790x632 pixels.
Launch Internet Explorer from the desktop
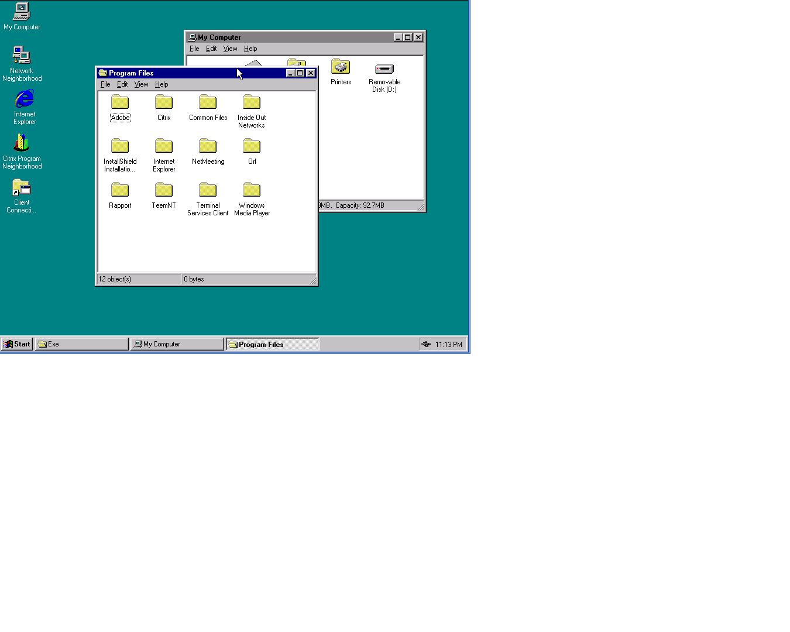coord(23,99)
